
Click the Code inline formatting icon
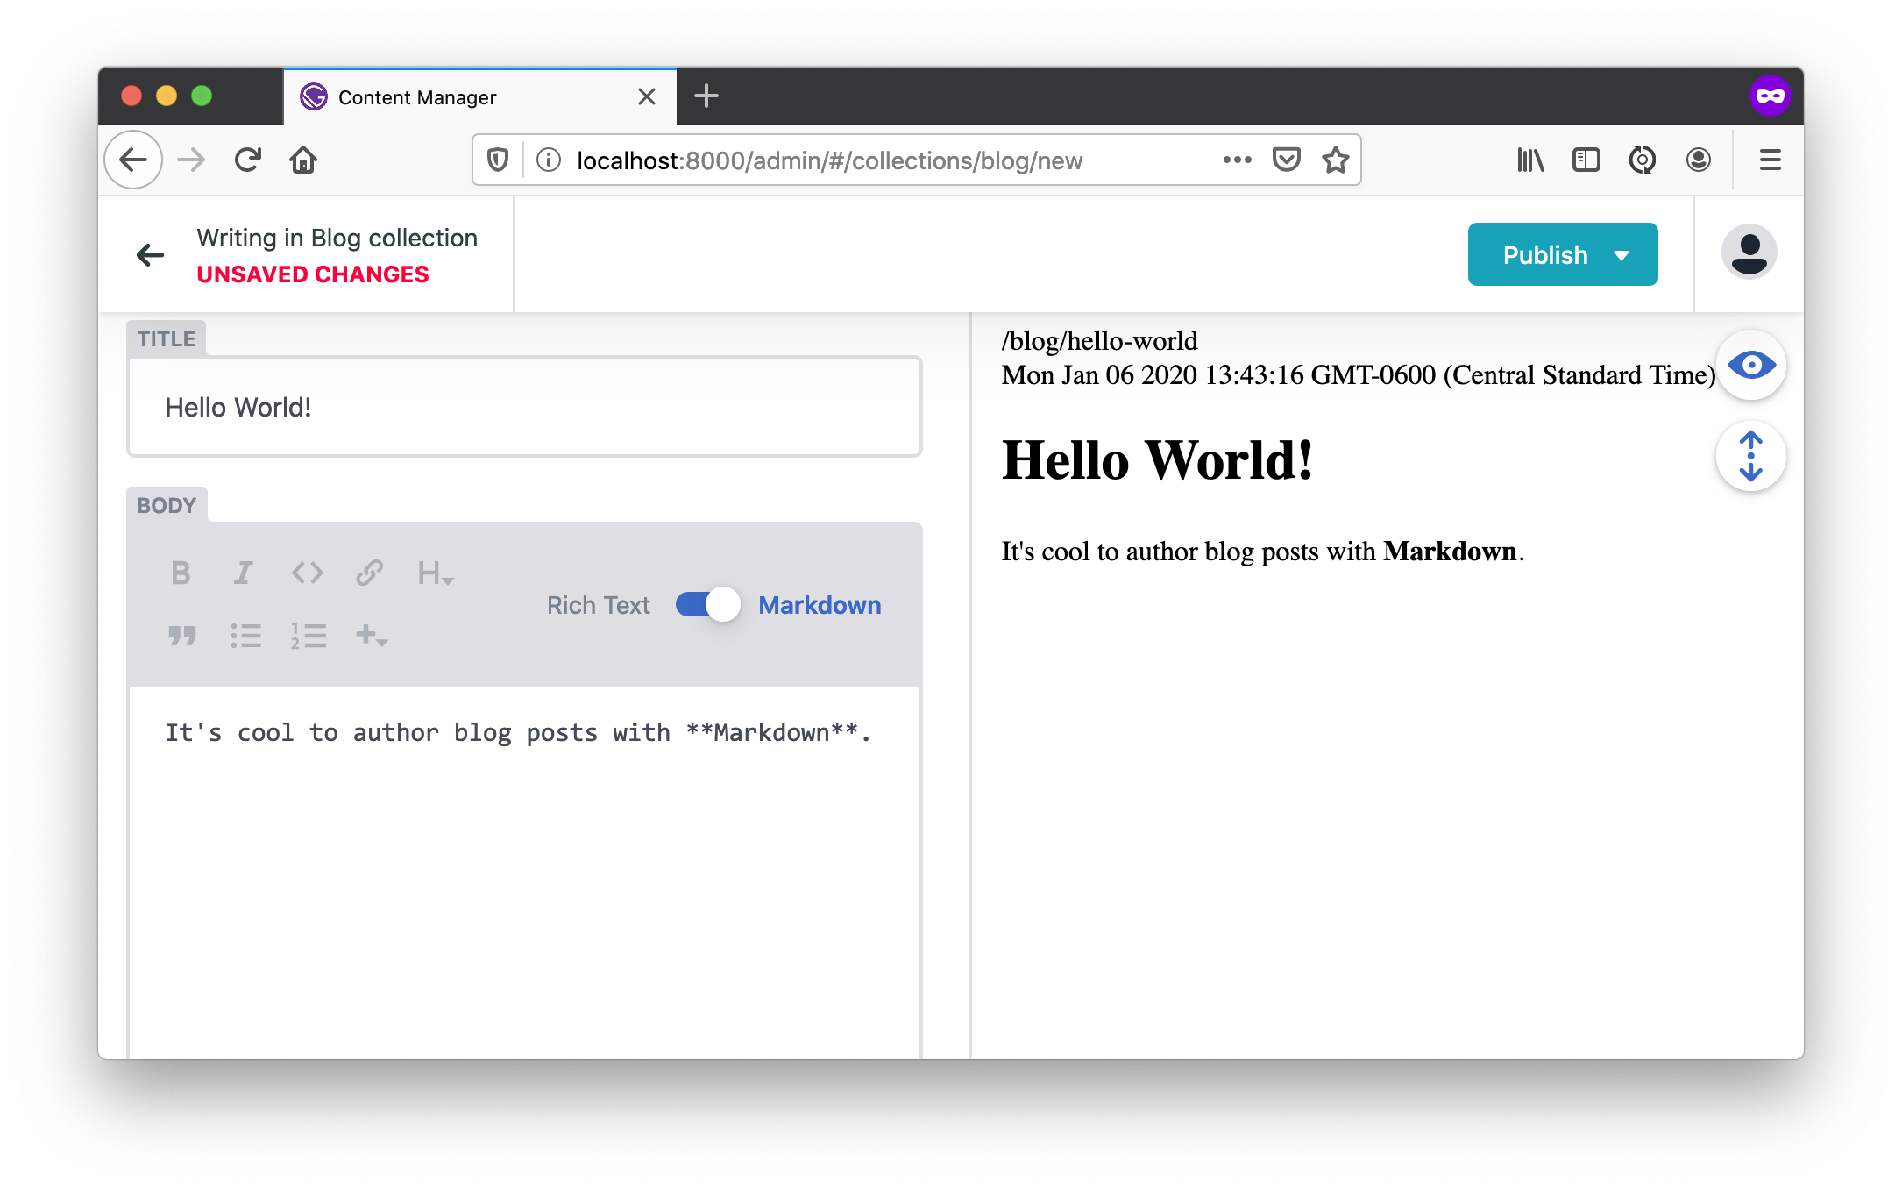307,573
